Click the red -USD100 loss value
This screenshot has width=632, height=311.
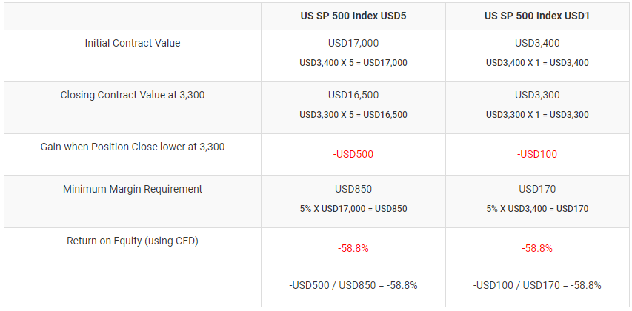pos(537,154)
